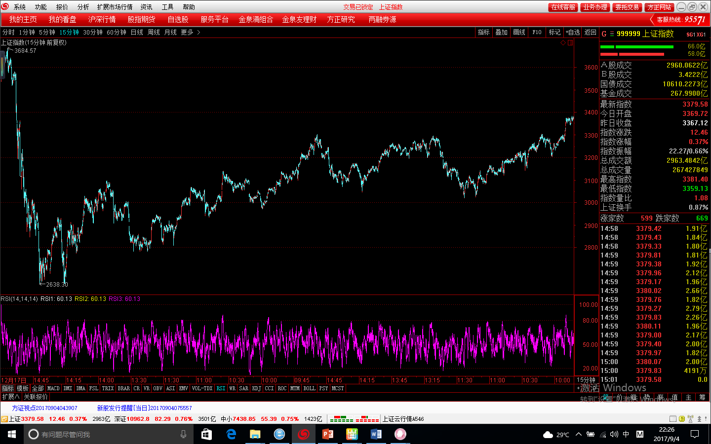The image size is (711, 444).
Task: Open File Explorer from the taskbar
Action: pyautogui.click(x=255, y=434)
